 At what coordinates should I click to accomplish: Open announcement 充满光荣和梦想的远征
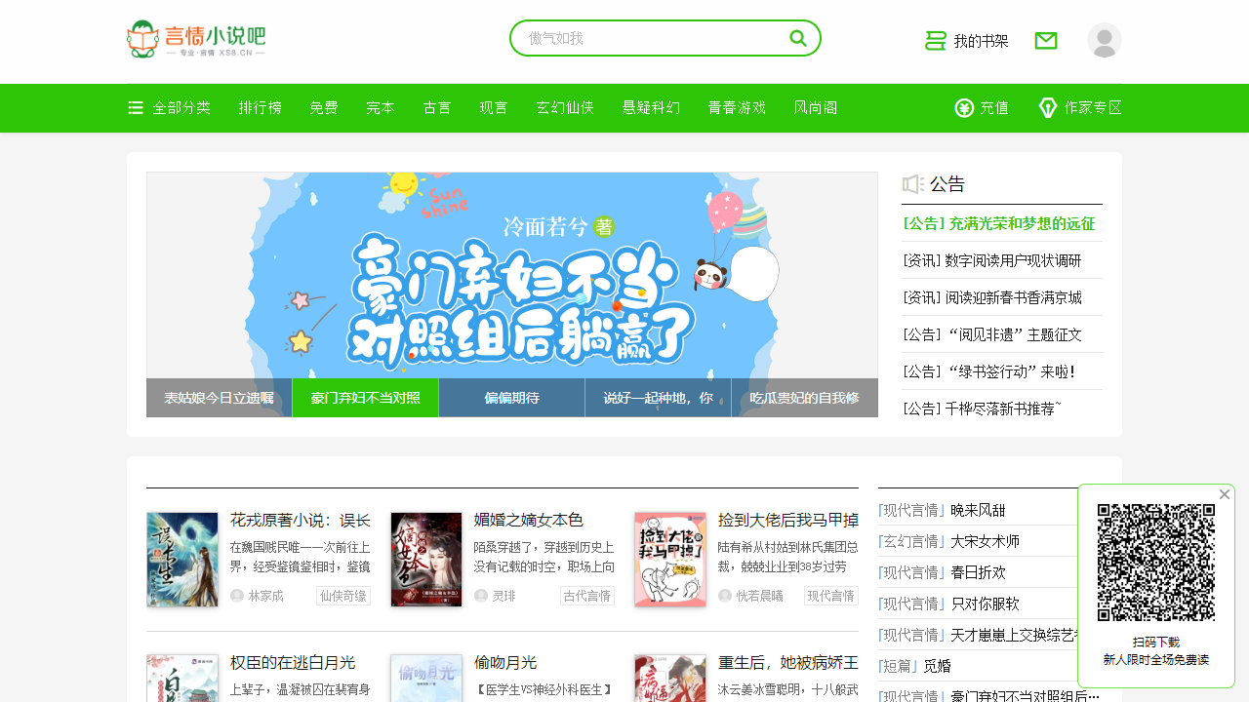(999, 223)
